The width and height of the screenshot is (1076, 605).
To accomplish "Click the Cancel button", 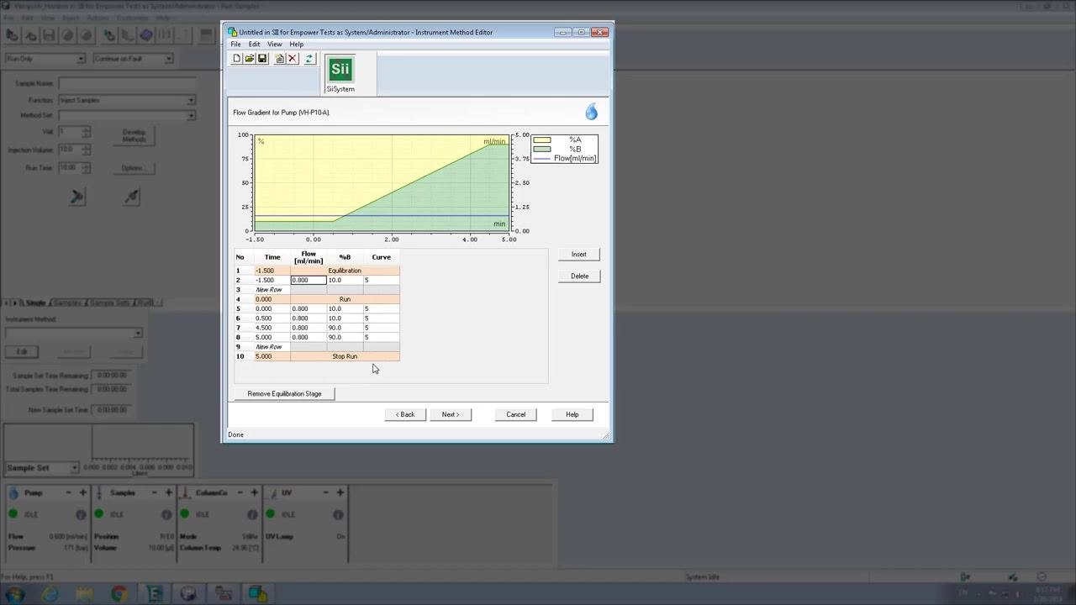I will click(x=516, y=414).
